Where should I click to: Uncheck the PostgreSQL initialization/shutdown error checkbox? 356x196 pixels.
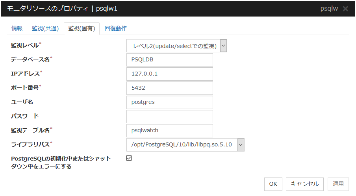tap(129, 158)
